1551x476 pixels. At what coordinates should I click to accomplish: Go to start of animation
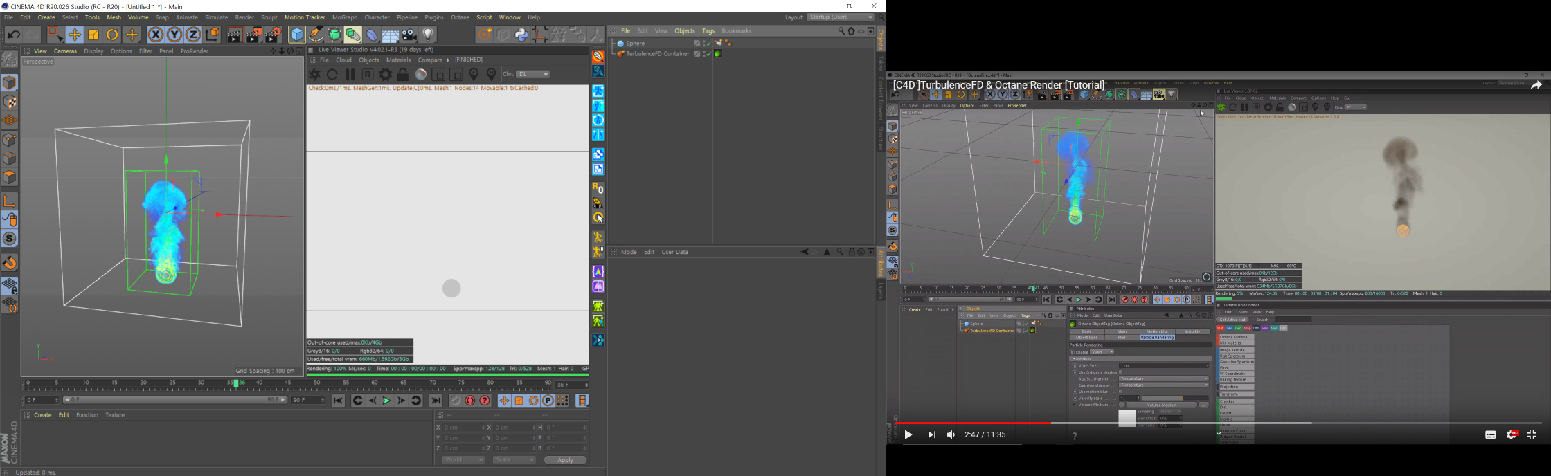pos(338,401)
